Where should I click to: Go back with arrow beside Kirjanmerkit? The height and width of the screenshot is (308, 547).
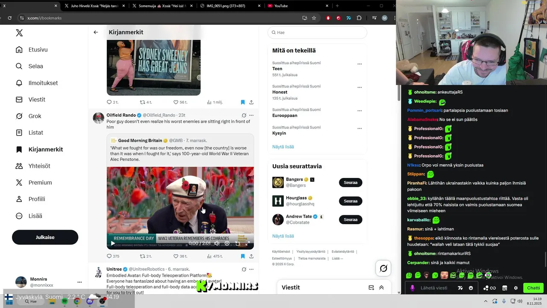pyautogui.click(x=96, y=32)
